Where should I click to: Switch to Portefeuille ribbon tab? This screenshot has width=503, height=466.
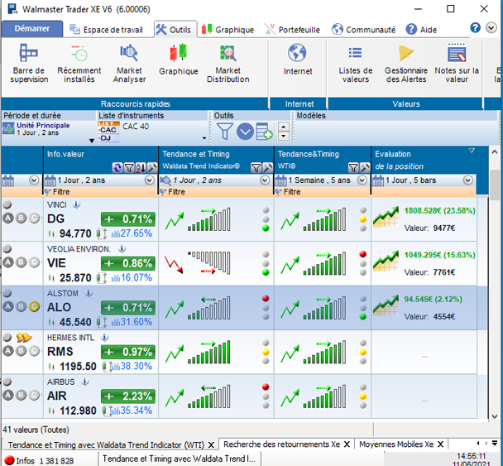click(x=292, y=30)
